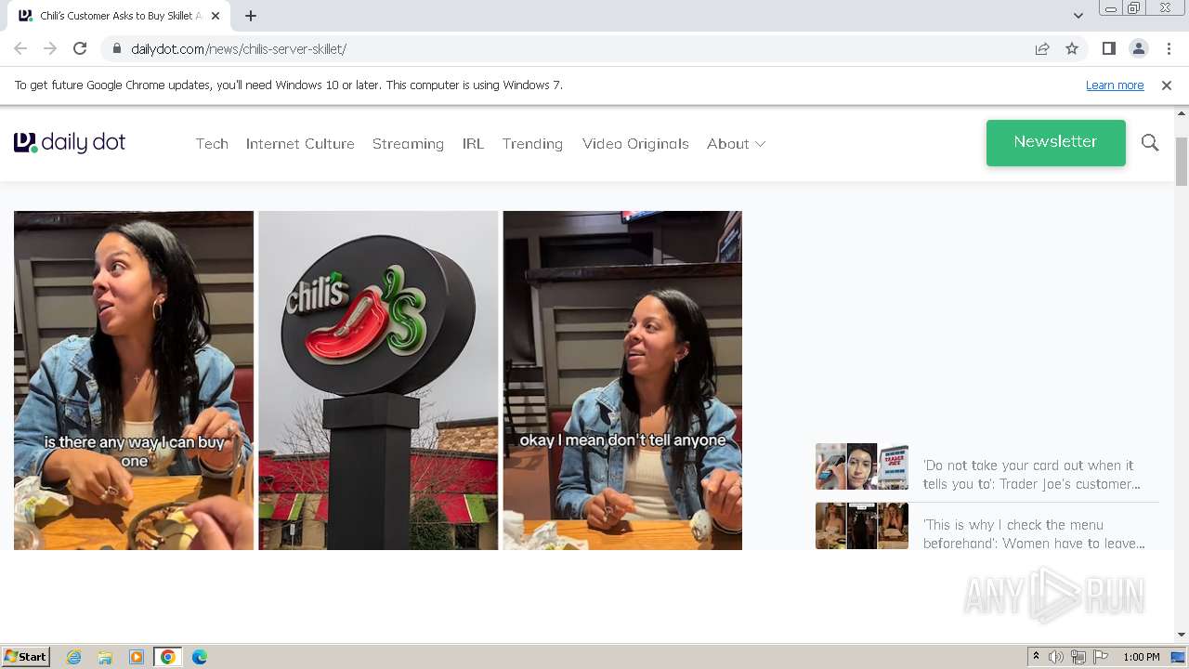Viewport: 1189px width, 669px height.
Task: Open the Streaming section
Action: click(x=408, y=144)
